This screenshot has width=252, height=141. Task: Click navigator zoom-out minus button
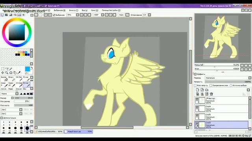pyautogui.click(x=242, y=65)
